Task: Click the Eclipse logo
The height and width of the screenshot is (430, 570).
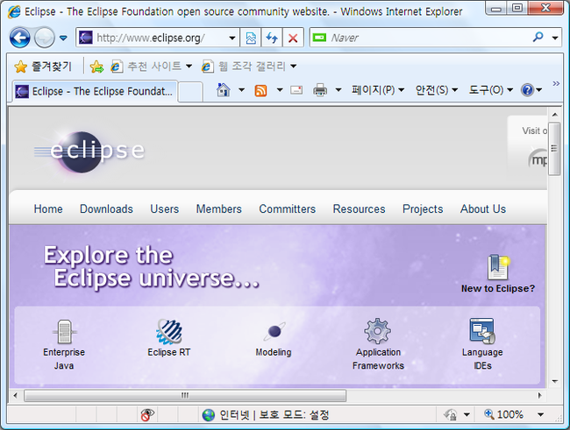Action: click(90, 152)
